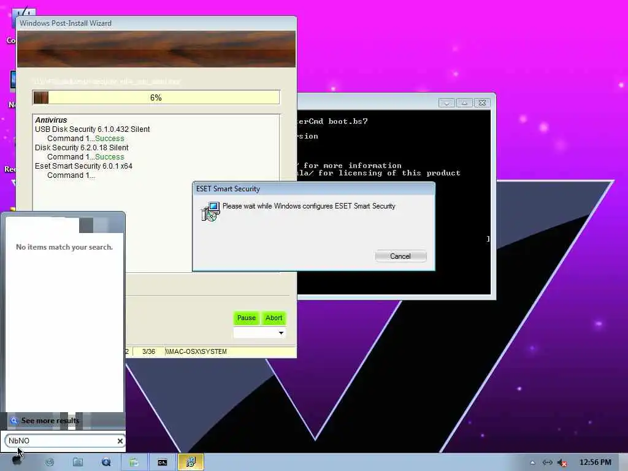Switch to the green installer taskbar icon
The width and height of the screenshot is (628, 471).
click(134, 462)
